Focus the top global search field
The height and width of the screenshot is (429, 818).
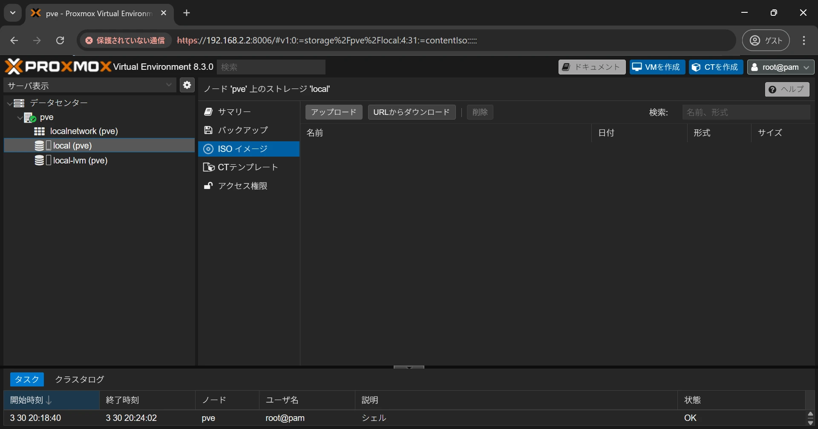point(271,67)
